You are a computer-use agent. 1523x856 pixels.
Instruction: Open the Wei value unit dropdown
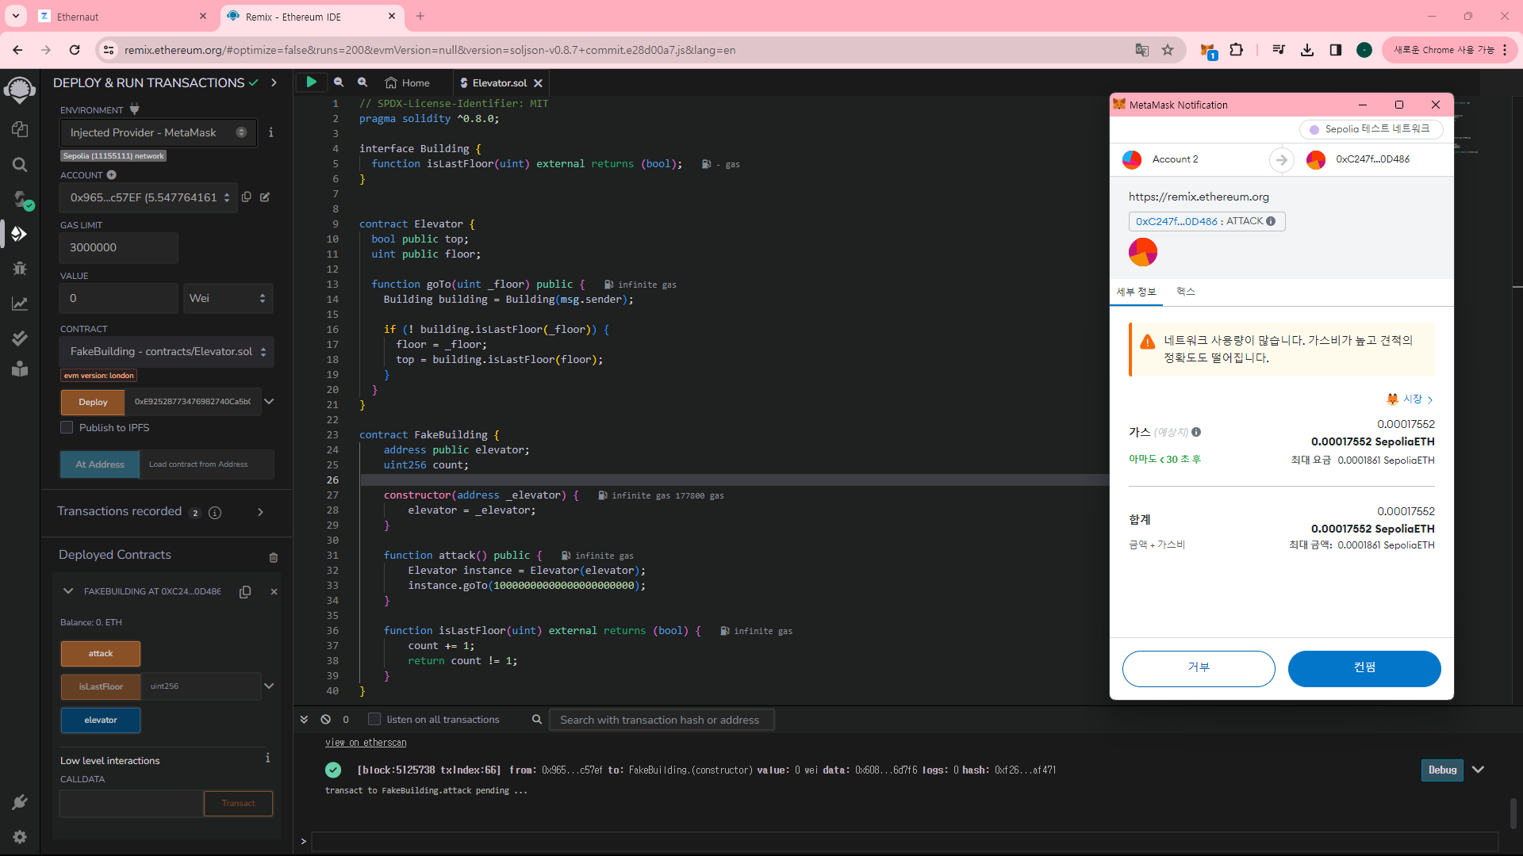(228, 298)
